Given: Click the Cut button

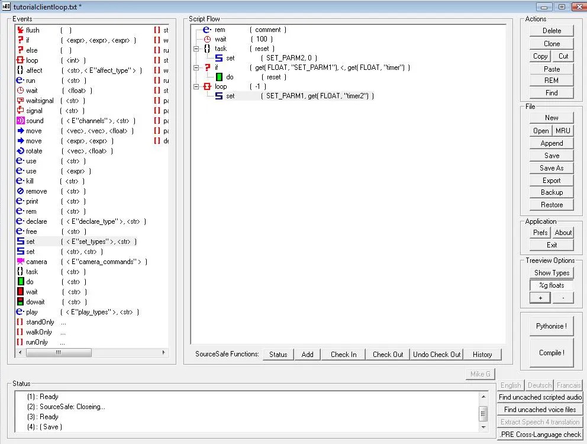Looking at the screenshot, I should pos(563,56).
